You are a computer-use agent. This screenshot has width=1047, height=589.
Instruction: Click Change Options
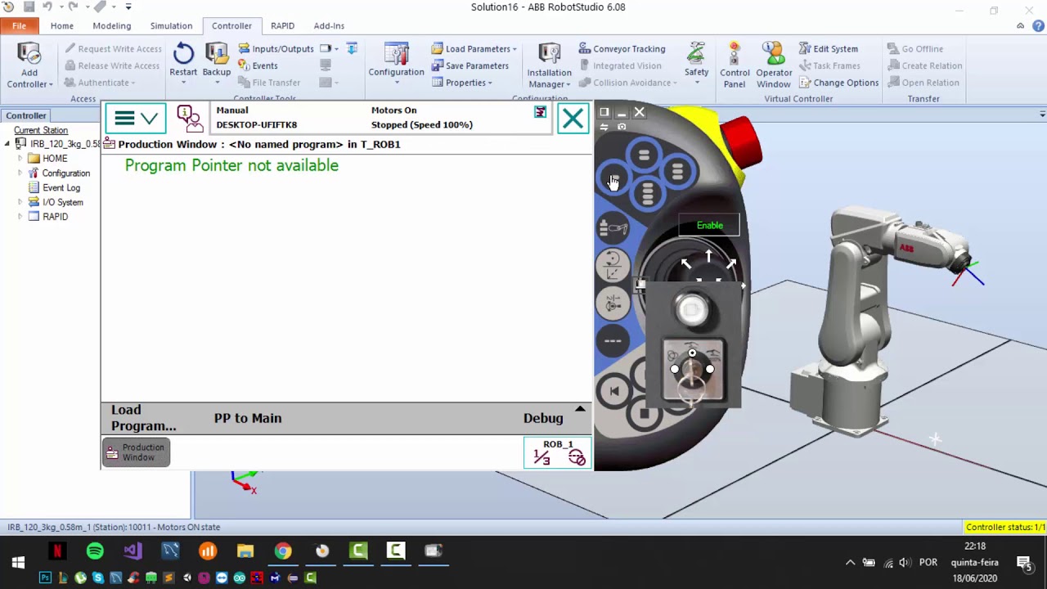point(838,83)
